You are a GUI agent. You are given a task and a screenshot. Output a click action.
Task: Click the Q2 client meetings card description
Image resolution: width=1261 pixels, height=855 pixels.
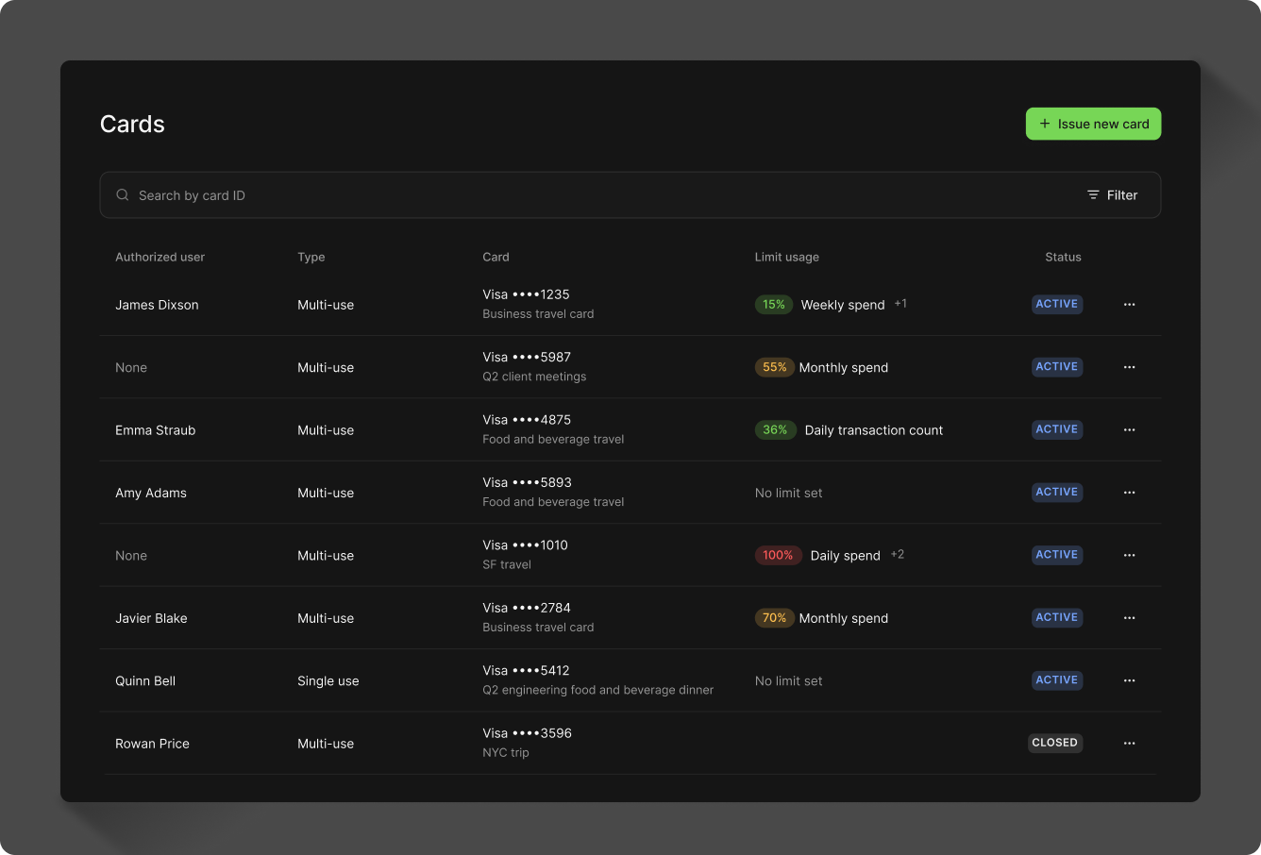tap(534, 377)
